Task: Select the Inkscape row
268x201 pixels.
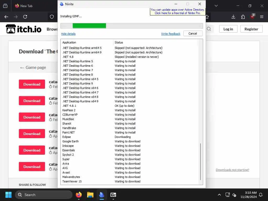Action: tap(130, 146)
